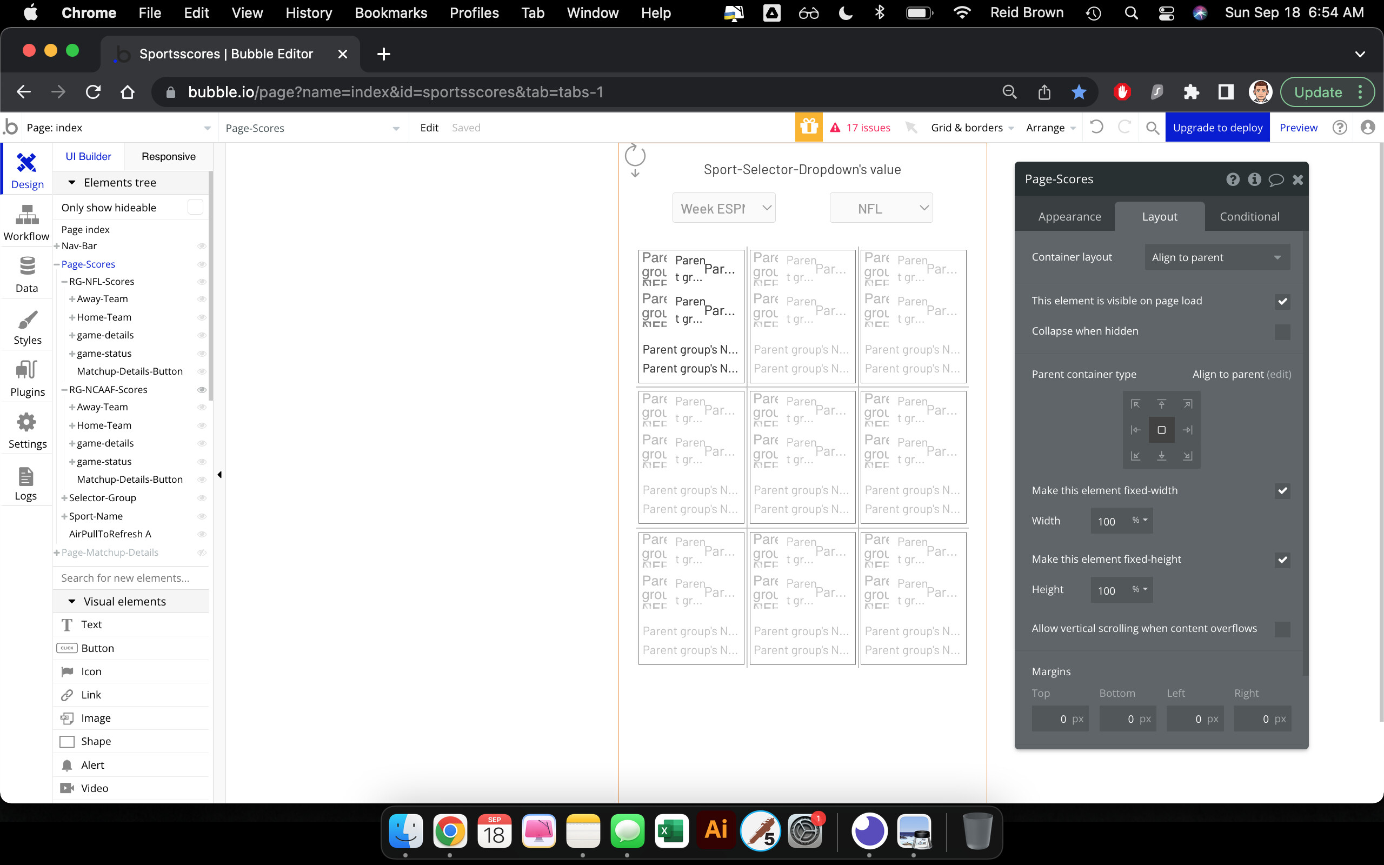Image resolution: width=1384 pixels, height=865 pixels.
Task: Open the Data section
Action: [x=27, y=274]
